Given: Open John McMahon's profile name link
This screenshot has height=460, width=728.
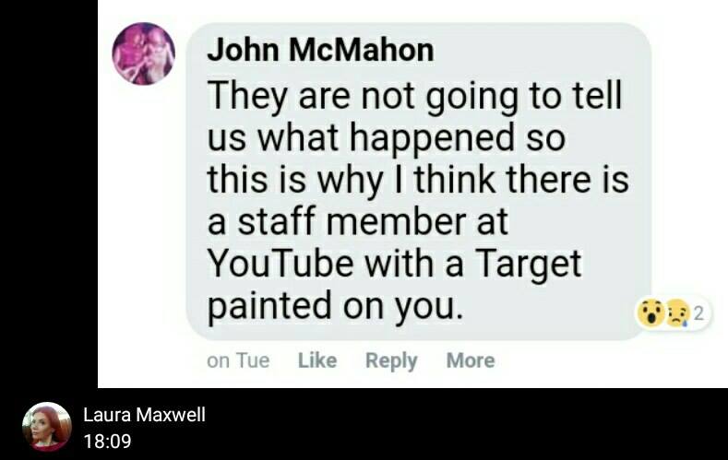Looking at the screenshot, I should 320,50.
